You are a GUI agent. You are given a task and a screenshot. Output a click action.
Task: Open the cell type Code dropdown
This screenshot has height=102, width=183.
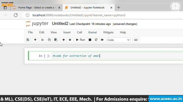tap(118, 40)
